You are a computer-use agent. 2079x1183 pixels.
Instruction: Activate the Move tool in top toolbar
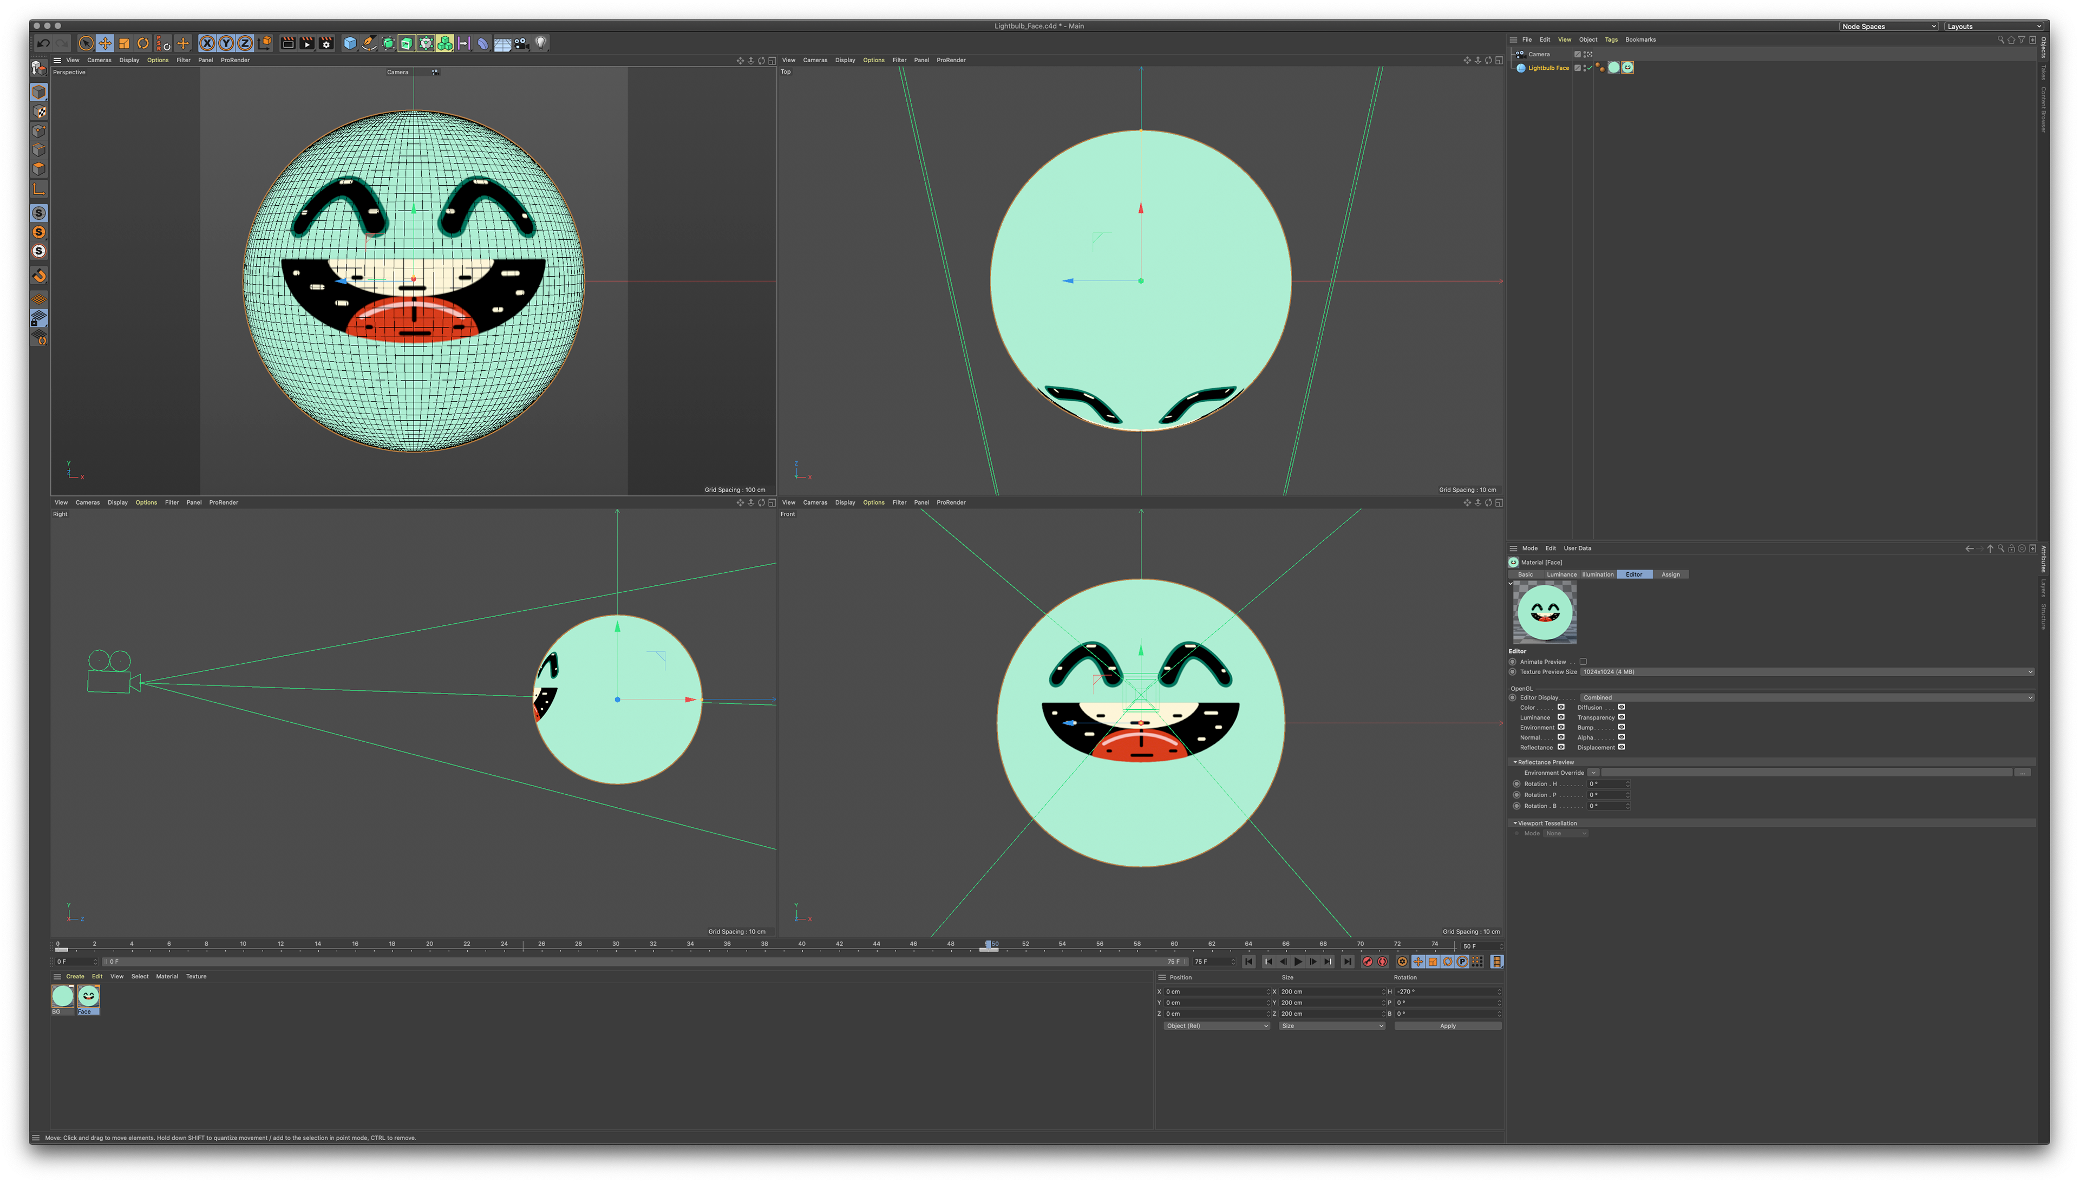pos(105,43)
